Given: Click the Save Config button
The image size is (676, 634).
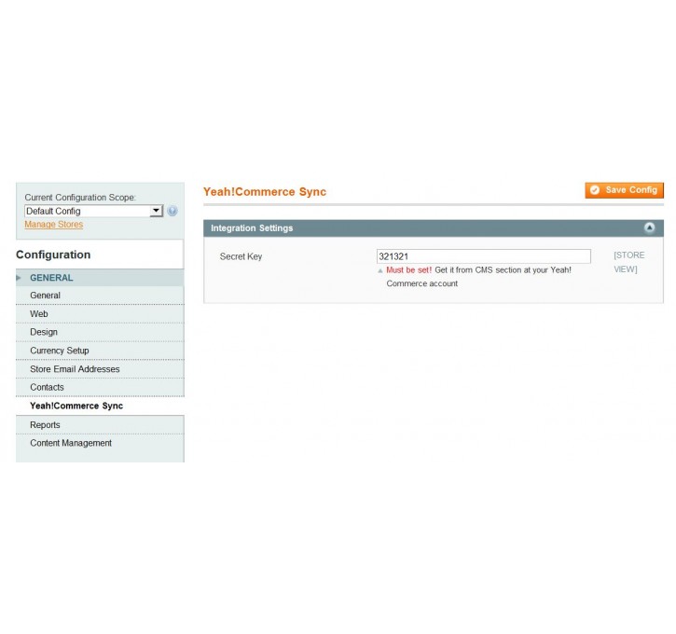Looking at the screenshot, I should 624,190.
